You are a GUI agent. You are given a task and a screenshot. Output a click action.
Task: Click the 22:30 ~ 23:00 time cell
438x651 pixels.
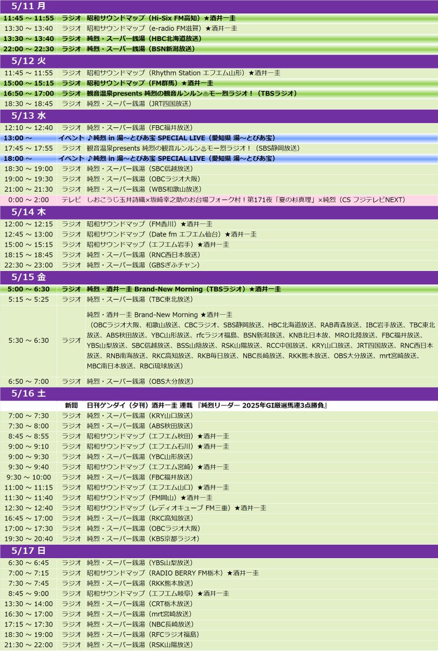pyautogui.click(x=28, y=265)
